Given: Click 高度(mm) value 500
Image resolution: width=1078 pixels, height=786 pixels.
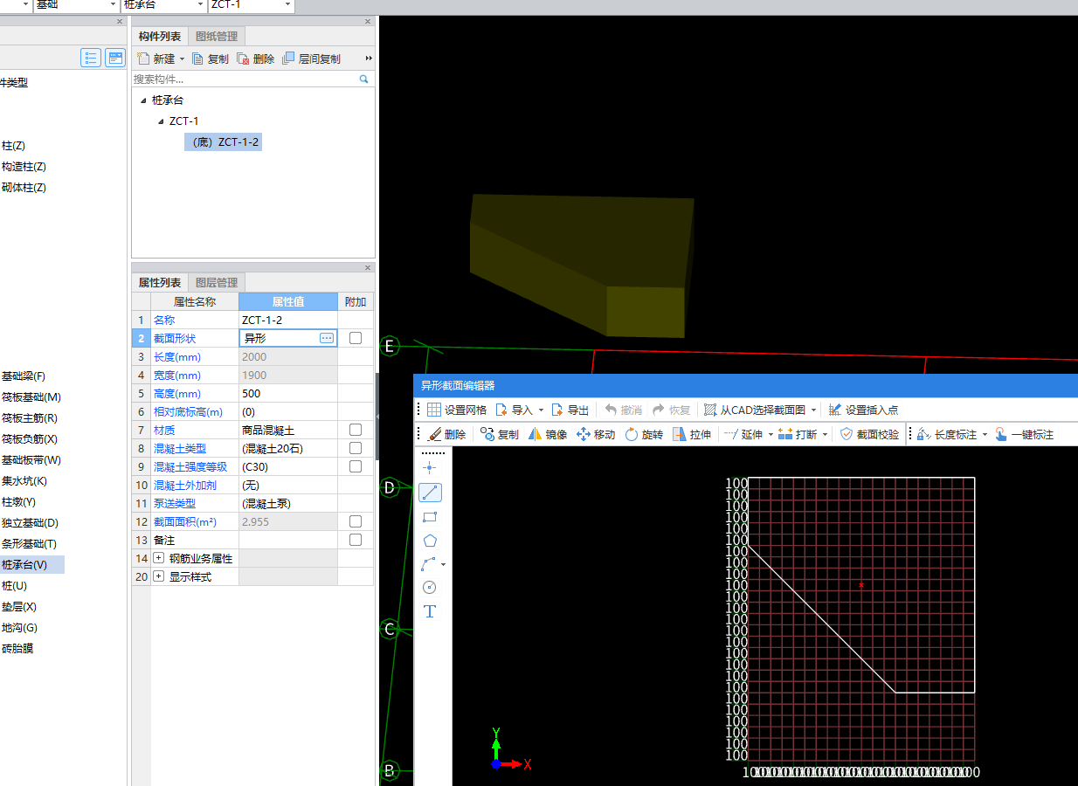Looking at the screenshot, I should tap(287, 393).
